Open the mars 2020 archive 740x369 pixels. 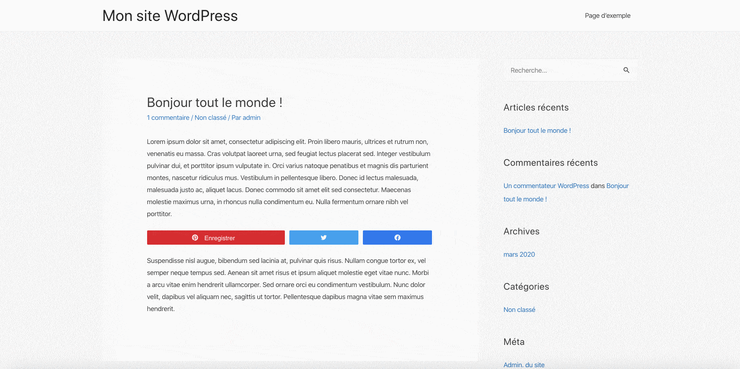coord(519,254)
